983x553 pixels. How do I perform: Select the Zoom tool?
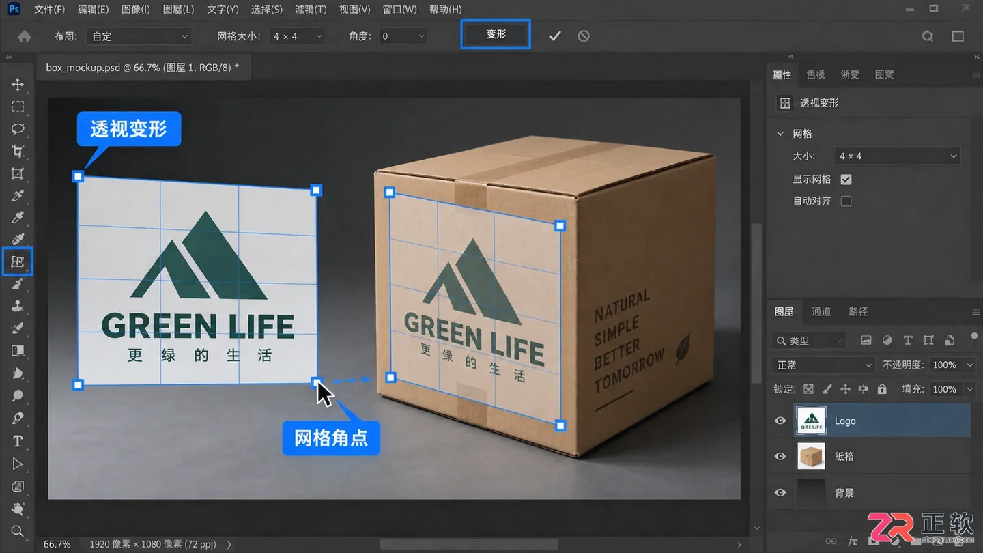[x=18, y=531]
